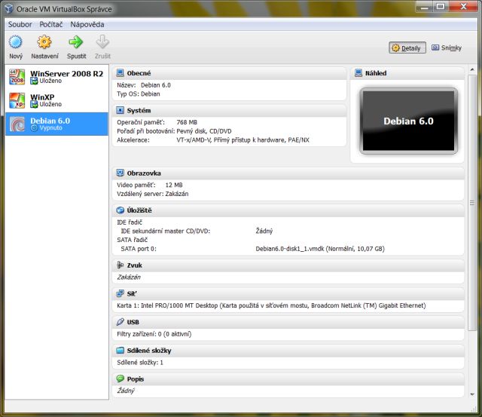
Task: Select the WinServer 2008 R2 machine
Action: point(56,77)
